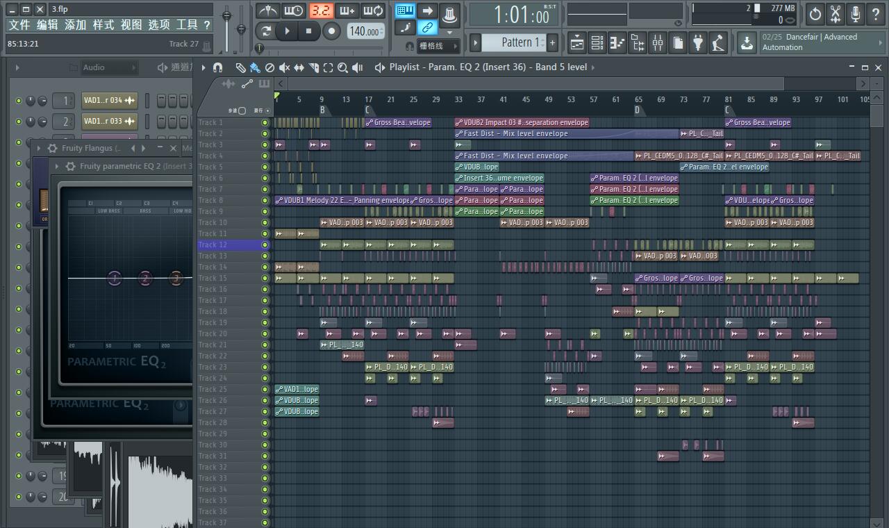The image size is (889, 528).
Task: Select the Delete tool in Playlist
Action: 269,67
